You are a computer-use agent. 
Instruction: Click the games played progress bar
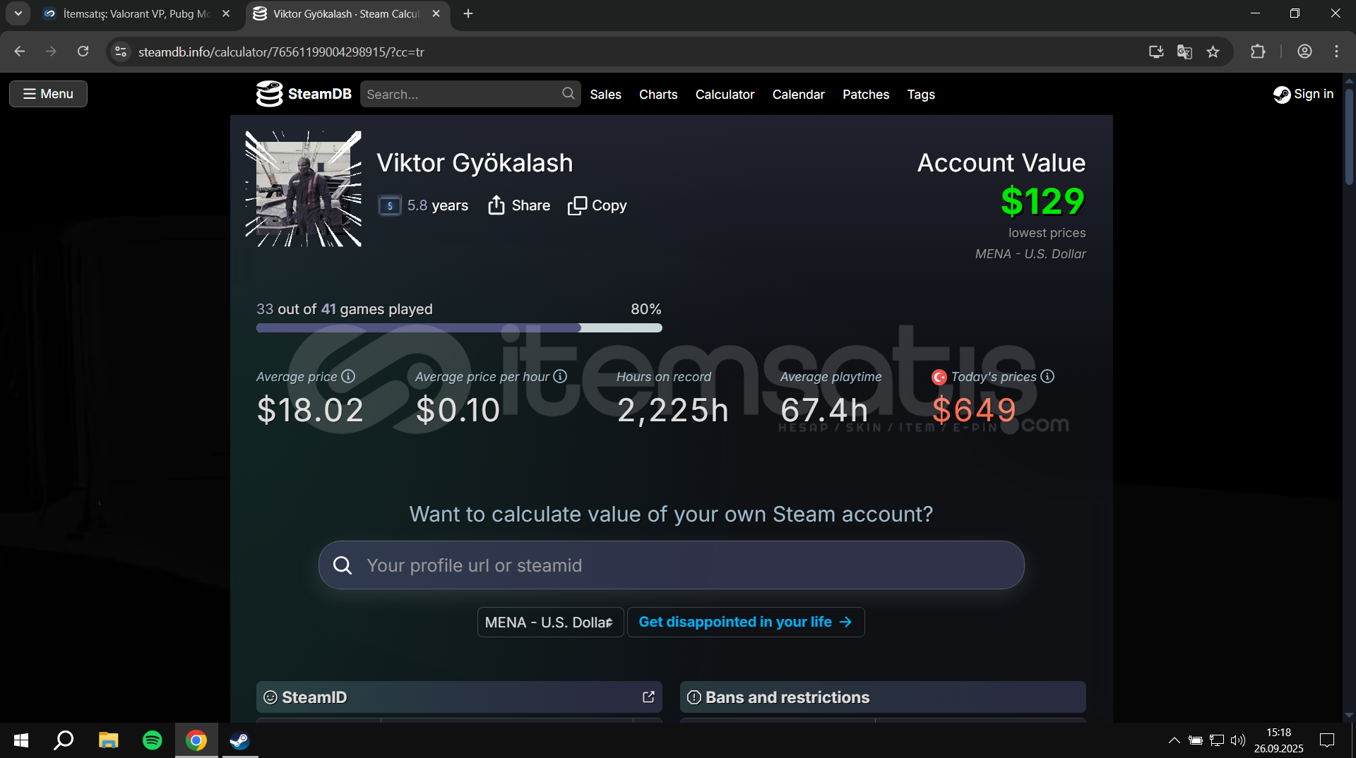click(x=459, y=327)
